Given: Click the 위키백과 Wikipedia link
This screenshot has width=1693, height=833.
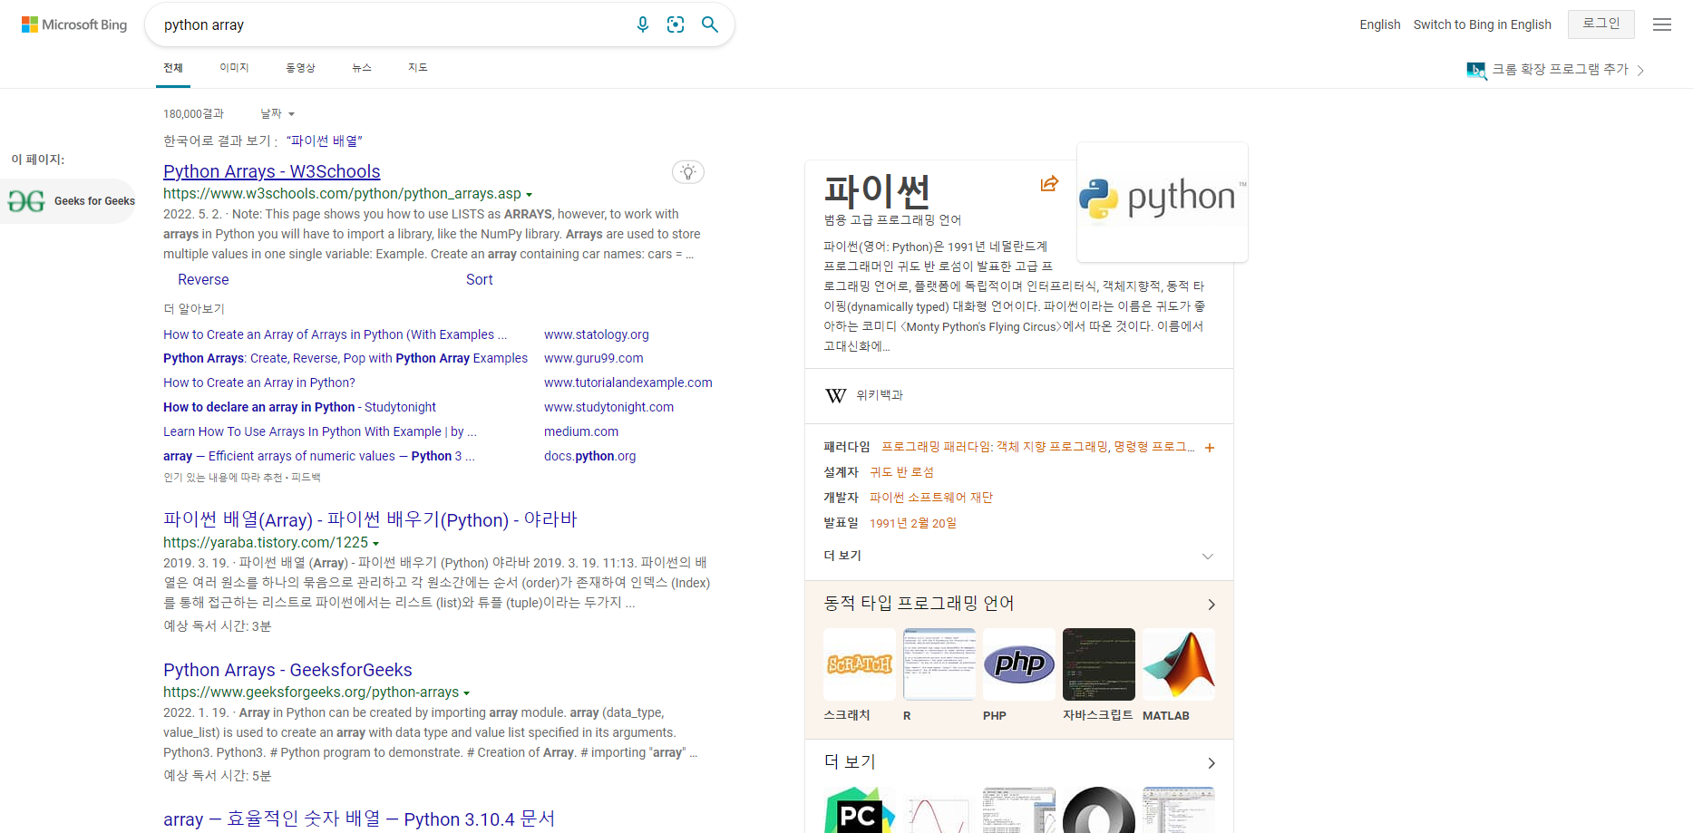Looking at the screenshot, I should click(x=880, y=395).
